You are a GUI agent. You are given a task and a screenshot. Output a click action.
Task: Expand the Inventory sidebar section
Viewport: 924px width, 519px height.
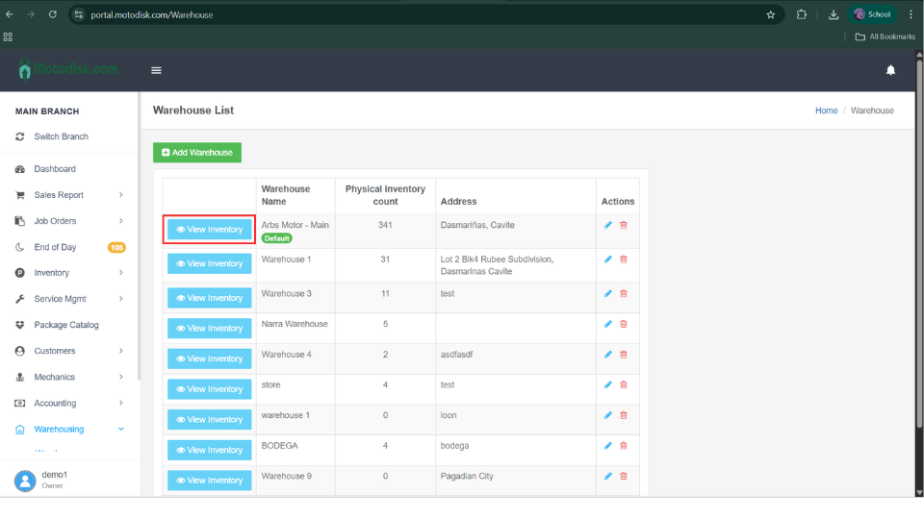pos(120,273)
